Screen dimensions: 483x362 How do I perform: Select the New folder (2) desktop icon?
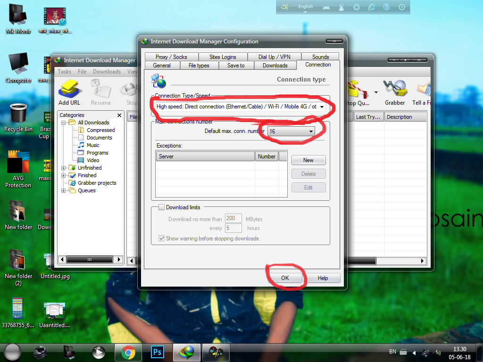point(18,267)
